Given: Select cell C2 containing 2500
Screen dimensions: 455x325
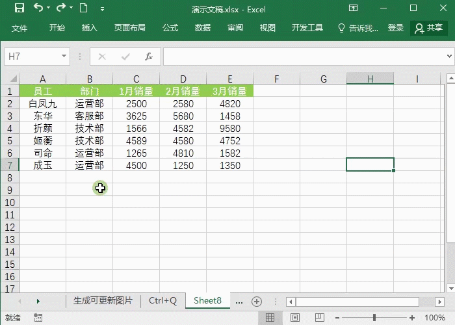Looking at the screenshot, I should click(136, 103).
